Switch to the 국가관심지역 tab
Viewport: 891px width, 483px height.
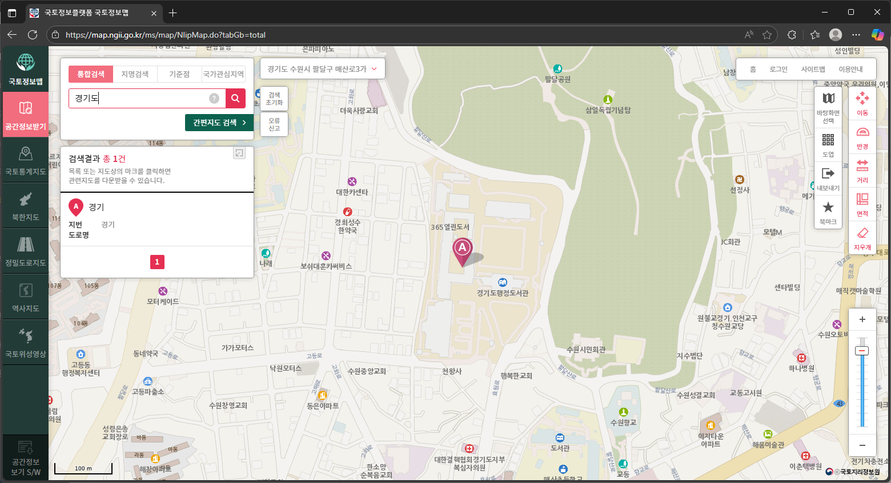pyautogui.click(x=223, y=74)
